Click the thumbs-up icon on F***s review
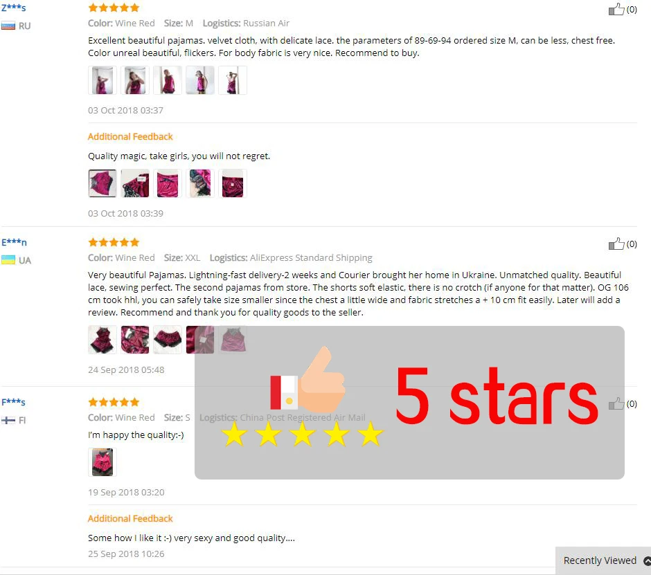 616,403
